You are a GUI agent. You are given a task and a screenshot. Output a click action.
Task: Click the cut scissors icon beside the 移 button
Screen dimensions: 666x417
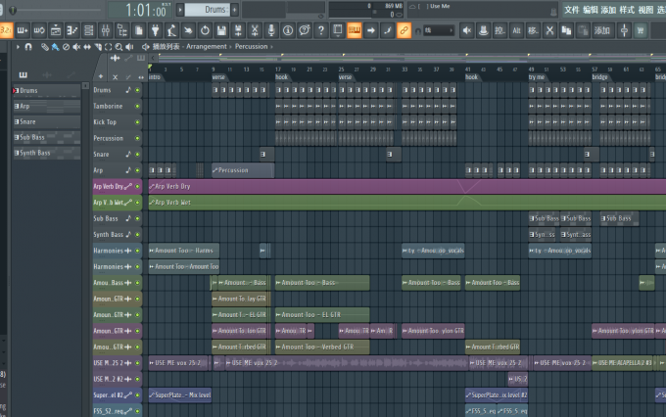click(549, 30)
